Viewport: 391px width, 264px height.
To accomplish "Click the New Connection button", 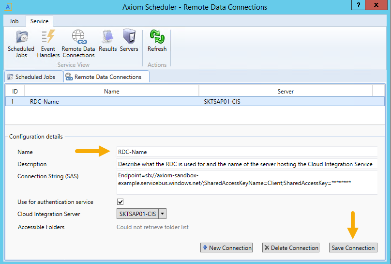I will (226, 248).
